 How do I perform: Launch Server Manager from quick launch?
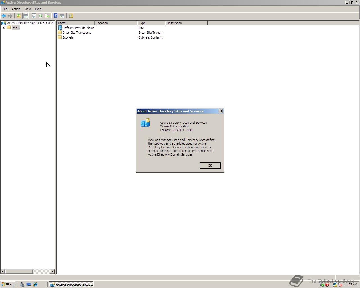22,284
